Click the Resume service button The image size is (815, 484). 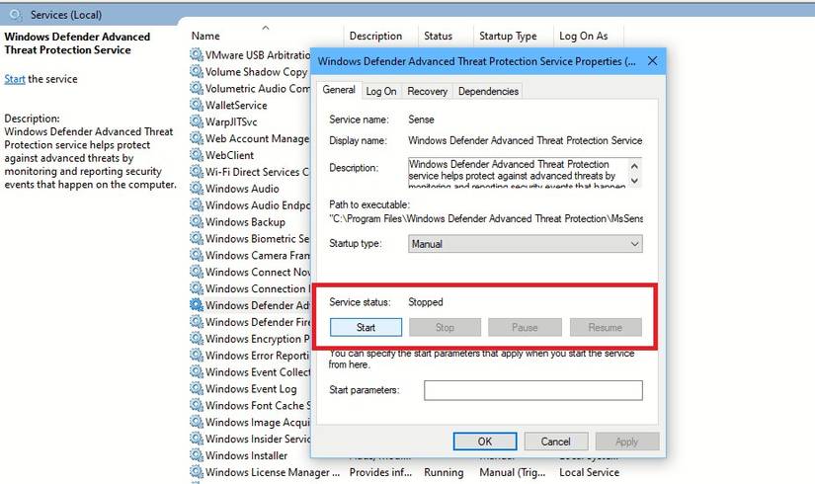coord(606,327)
